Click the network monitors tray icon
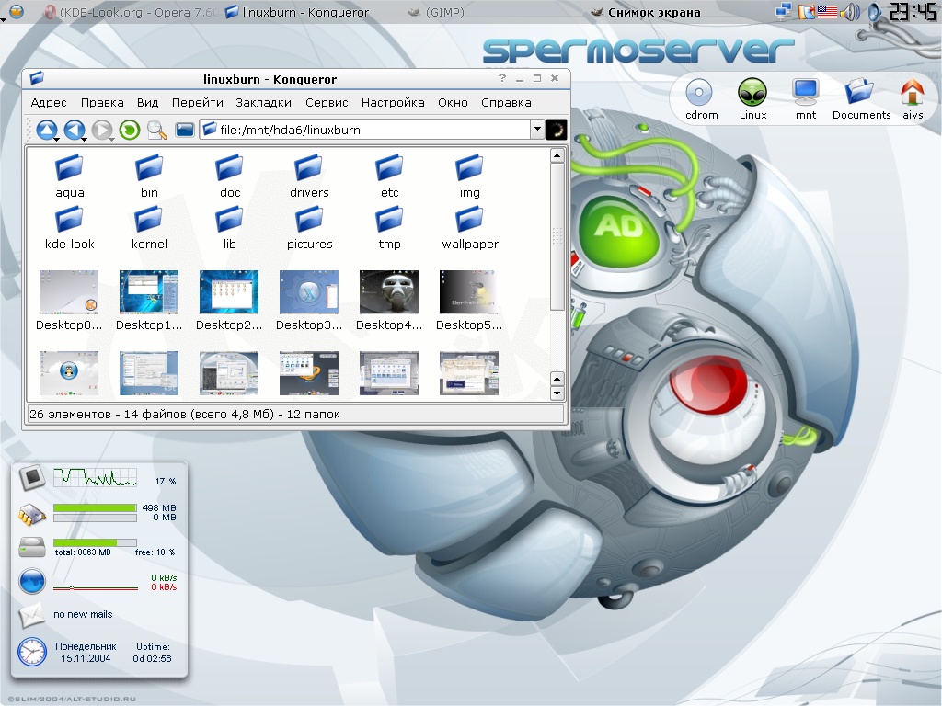Image resolution: width=942 pixels, height=706 pixels. point(784,11)
